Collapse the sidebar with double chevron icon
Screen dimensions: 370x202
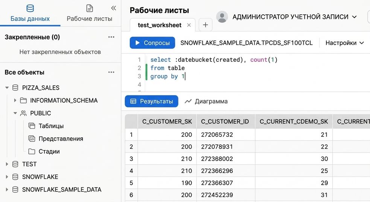tap(114, 8)
